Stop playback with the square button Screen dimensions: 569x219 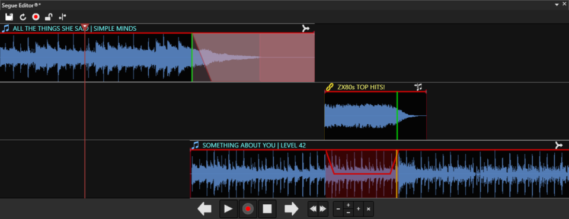pyautogui.click(x=267, y=209)
